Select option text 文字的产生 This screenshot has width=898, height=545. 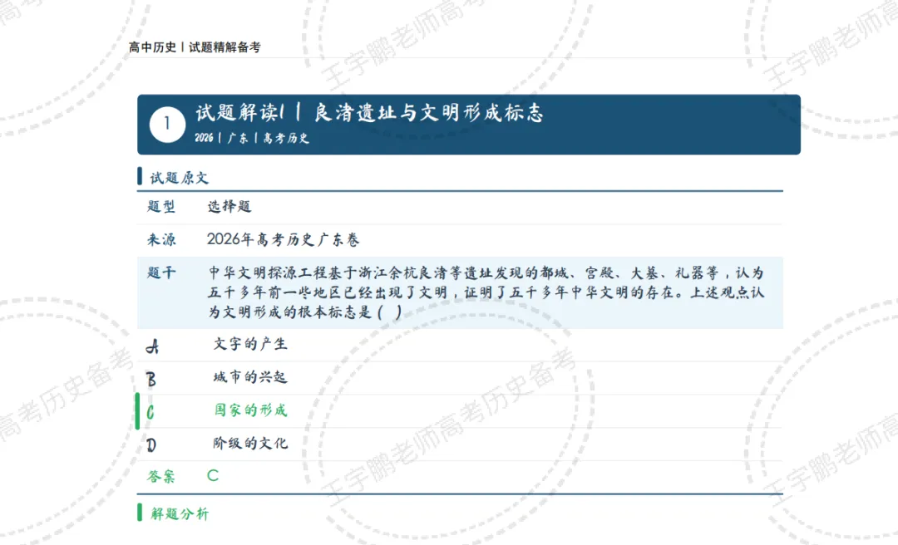[x=250, y=344]
